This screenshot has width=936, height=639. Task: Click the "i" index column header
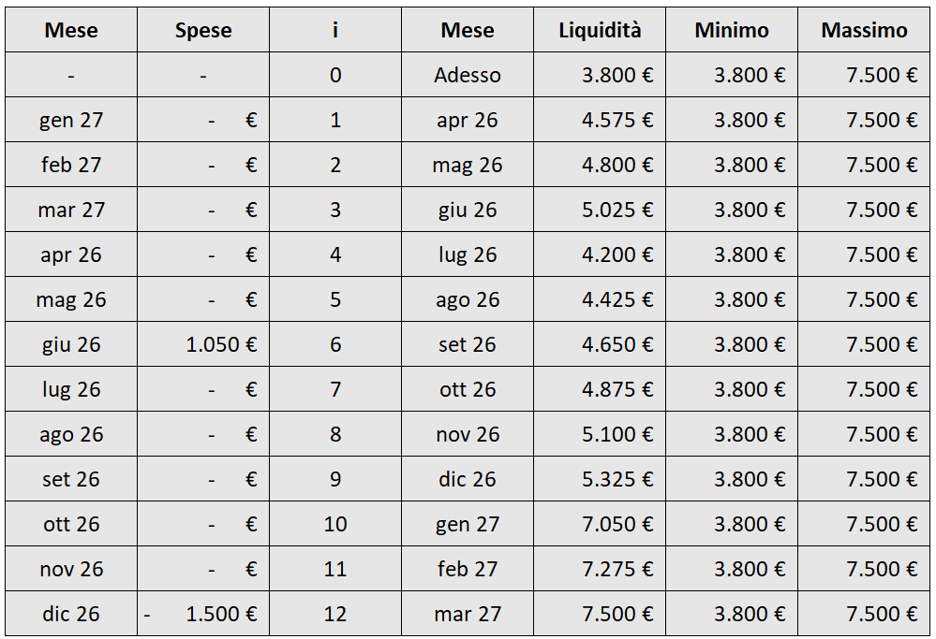click(x=335, y=30)
